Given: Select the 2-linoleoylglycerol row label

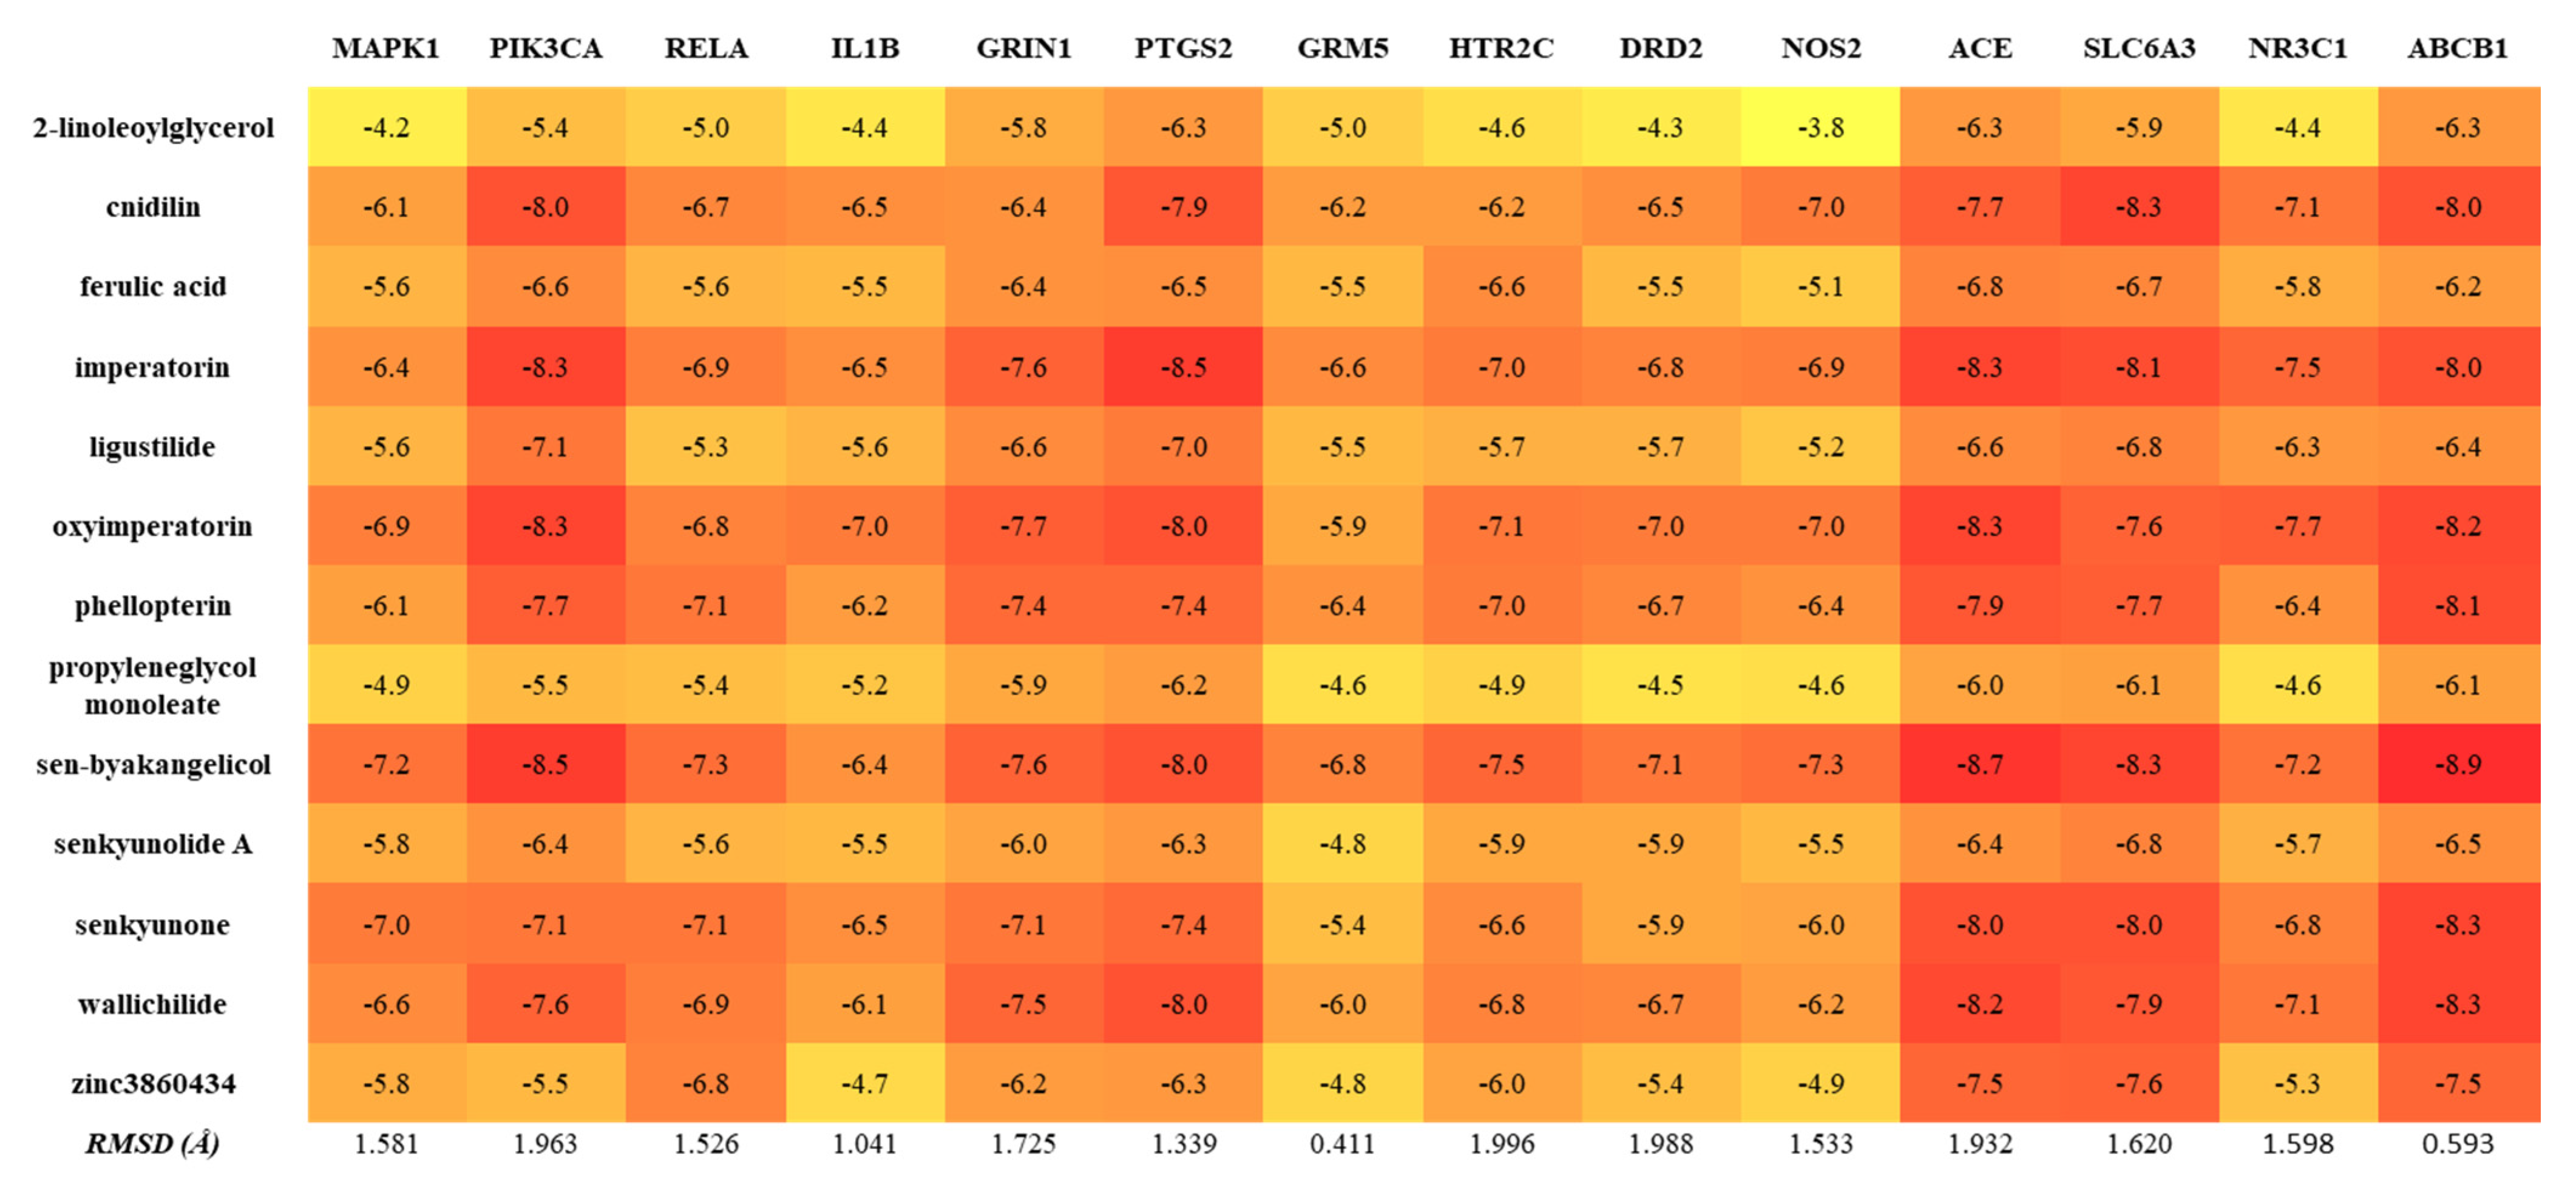Looking at the screenshot, I should tap(153, 128).
